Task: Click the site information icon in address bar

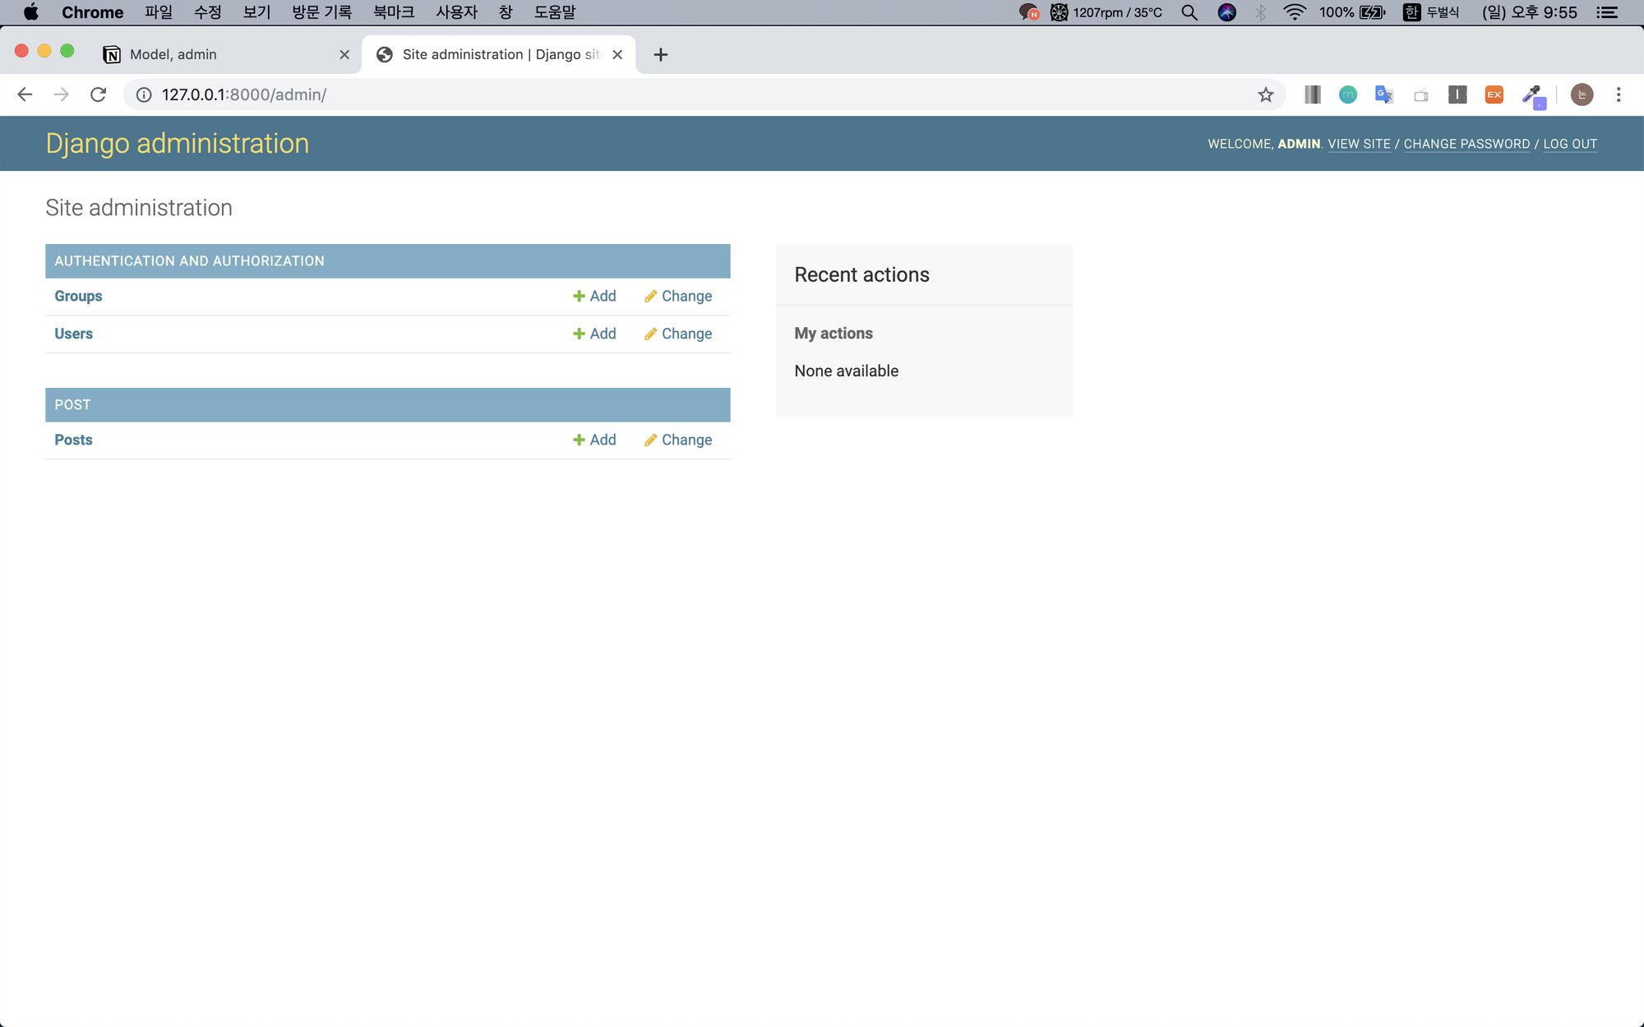Action: (144, 94)
